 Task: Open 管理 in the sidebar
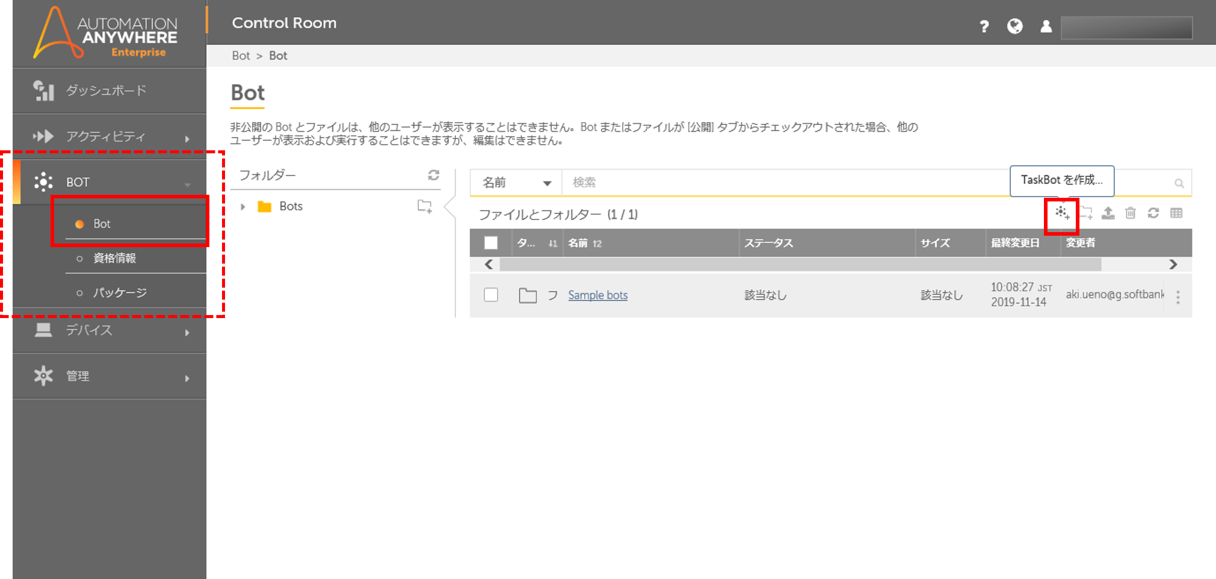110,376
